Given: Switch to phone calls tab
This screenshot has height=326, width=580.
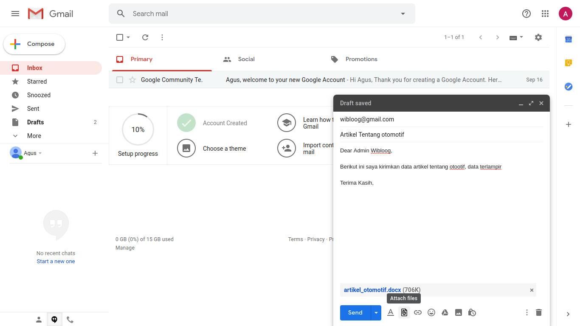Looking at the screenshot, I should 70,320.
